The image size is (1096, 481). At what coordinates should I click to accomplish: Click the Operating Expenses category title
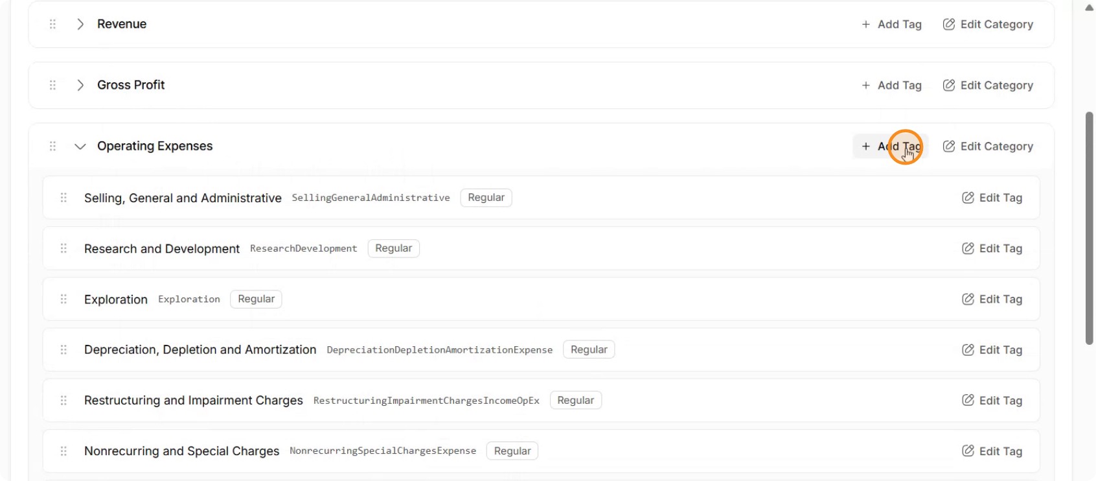click(155, 147)
